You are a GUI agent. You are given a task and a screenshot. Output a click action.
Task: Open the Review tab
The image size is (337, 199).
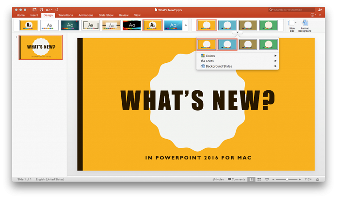pos(124,15)
